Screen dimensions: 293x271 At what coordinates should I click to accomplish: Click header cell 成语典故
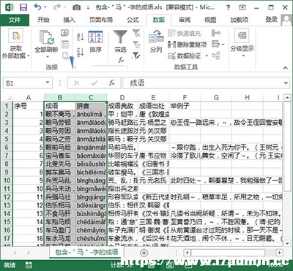[x=122, y=106]
